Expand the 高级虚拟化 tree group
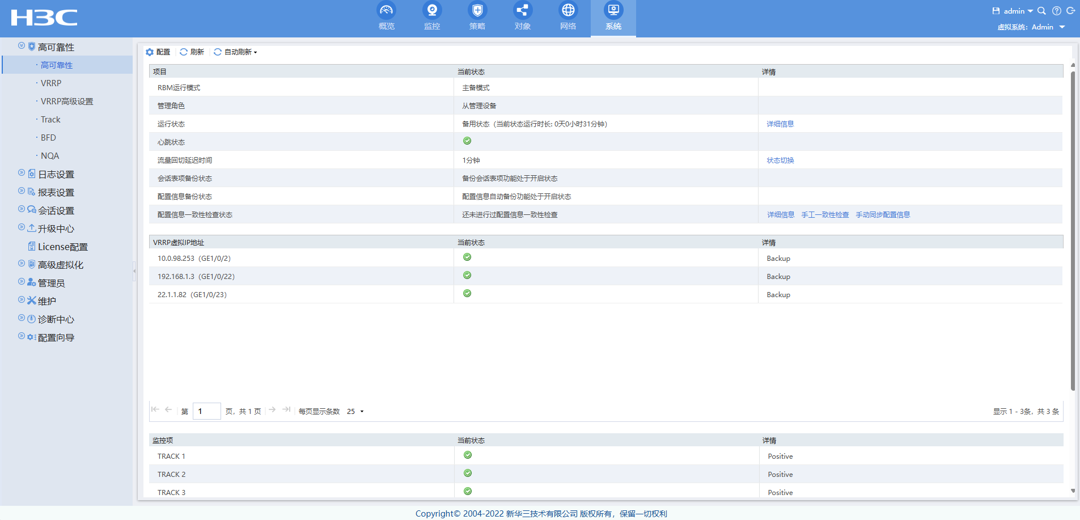The width and height of the screenshot is (1080, 520). click(22, 263)
